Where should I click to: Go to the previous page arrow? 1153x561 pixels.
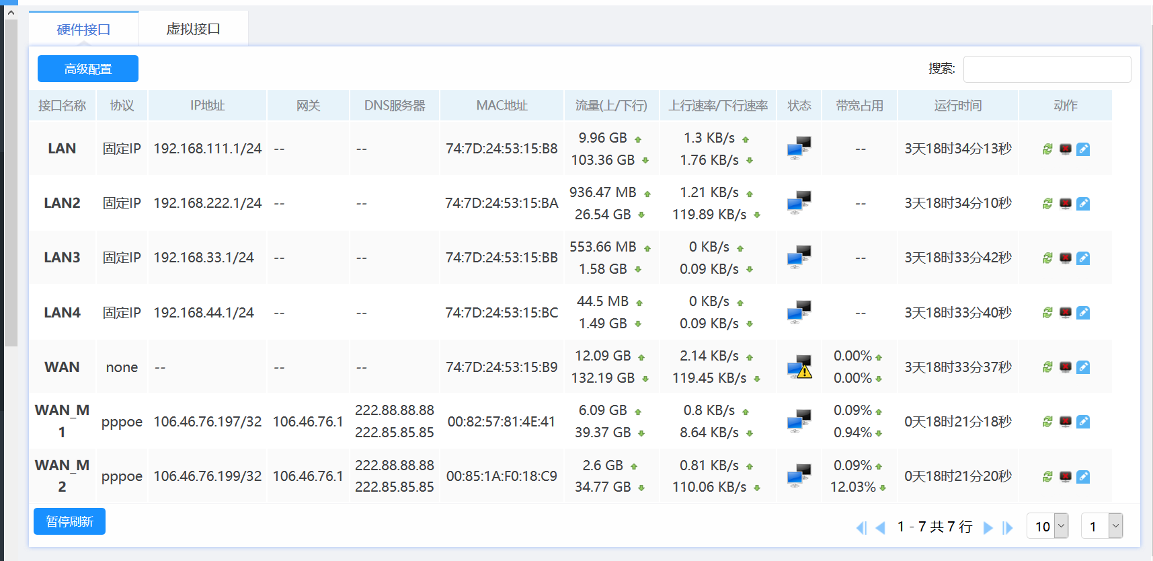(880, 528)
